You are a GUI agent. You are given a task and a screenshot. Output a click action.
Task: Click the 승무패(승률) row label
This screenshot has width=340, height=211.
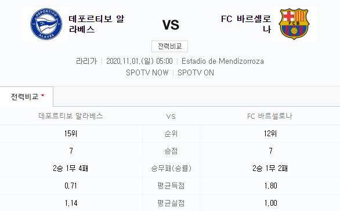tap(171, 168)
